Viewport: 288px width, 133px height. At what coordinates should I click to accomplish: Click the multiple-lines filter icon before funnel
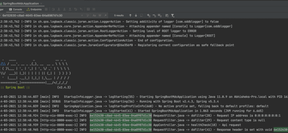coord(167,15)
